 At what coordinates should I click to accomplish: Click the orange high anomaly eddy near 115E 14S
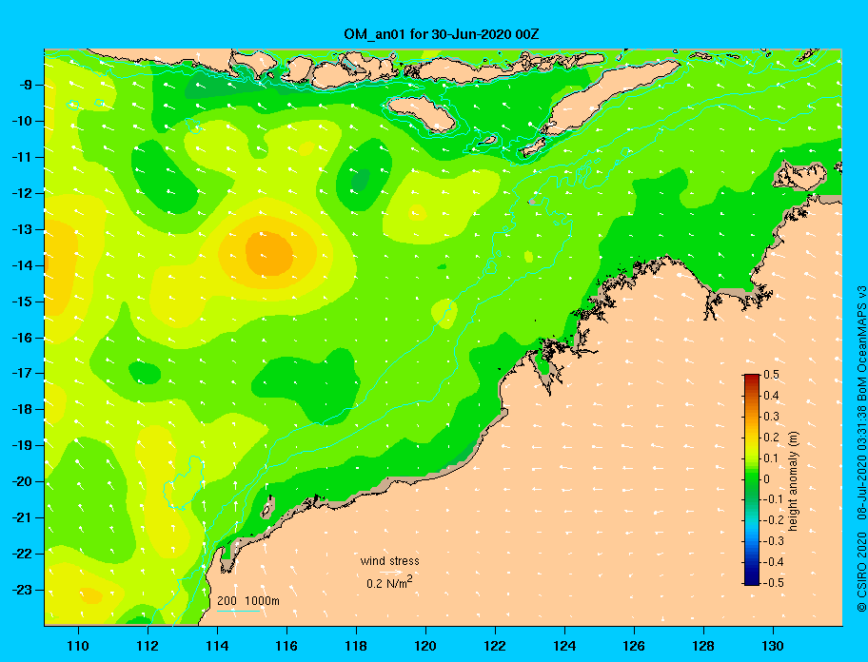click(x=269, y=253)
